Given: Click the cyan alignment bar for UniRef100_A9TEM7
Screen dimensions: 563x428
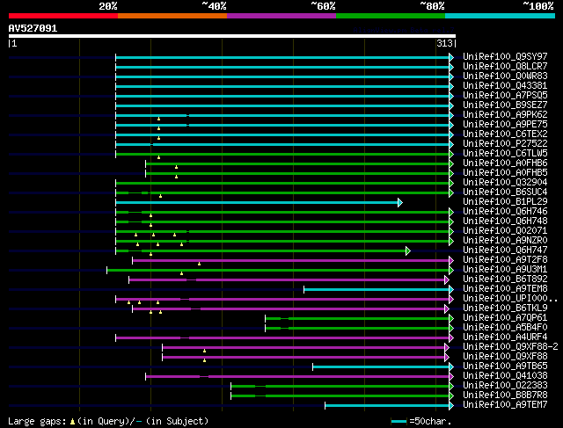Looking at the screenshot, I should click(387, 406).
